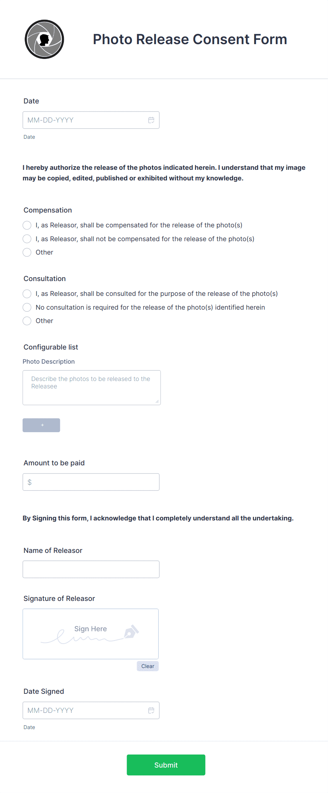The image size is (328, 793).
Task: Select 'No consultation is required' option
Action: [27, 307]
